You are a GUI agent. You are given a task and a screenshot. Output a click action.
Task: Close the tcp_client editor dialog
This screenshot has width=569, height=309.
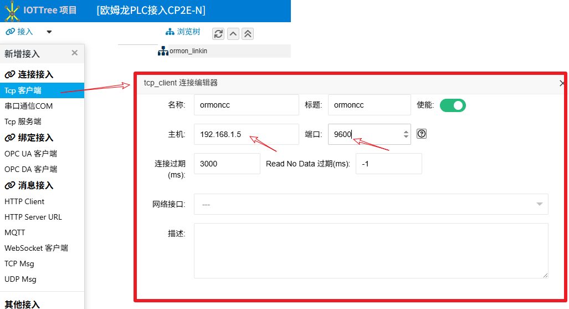tap(562, 83)
